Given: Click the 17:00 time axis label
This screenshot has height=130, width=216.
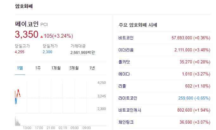Looking at the screenshot, I should coord(39,128).
